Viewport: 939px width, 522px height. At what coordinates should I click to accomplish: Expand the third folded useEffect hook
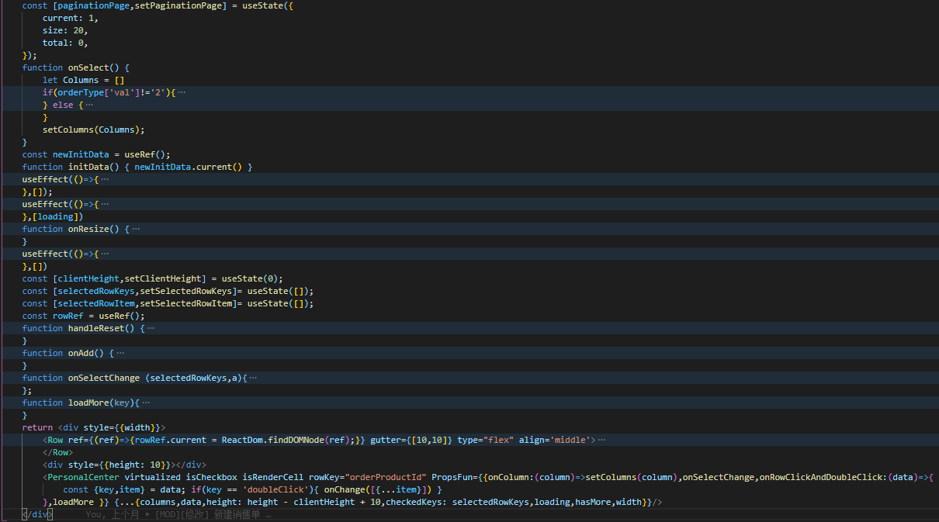point(104,253)
